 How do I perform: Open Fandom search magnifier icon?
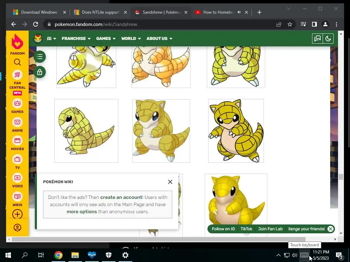click(17, 62)
